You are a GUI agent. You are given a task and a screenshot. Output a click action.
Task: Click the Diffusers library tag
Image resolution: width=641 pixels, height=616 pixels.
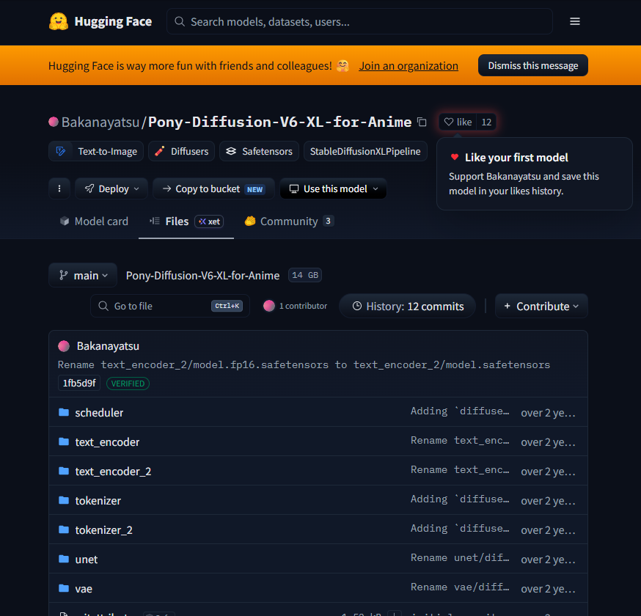pos(181,151)
